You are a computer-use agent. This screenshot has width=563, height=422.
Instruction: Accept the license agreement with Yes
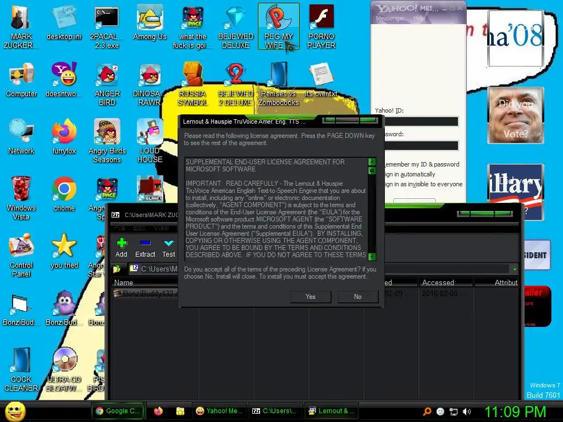(x=311, y=297)
